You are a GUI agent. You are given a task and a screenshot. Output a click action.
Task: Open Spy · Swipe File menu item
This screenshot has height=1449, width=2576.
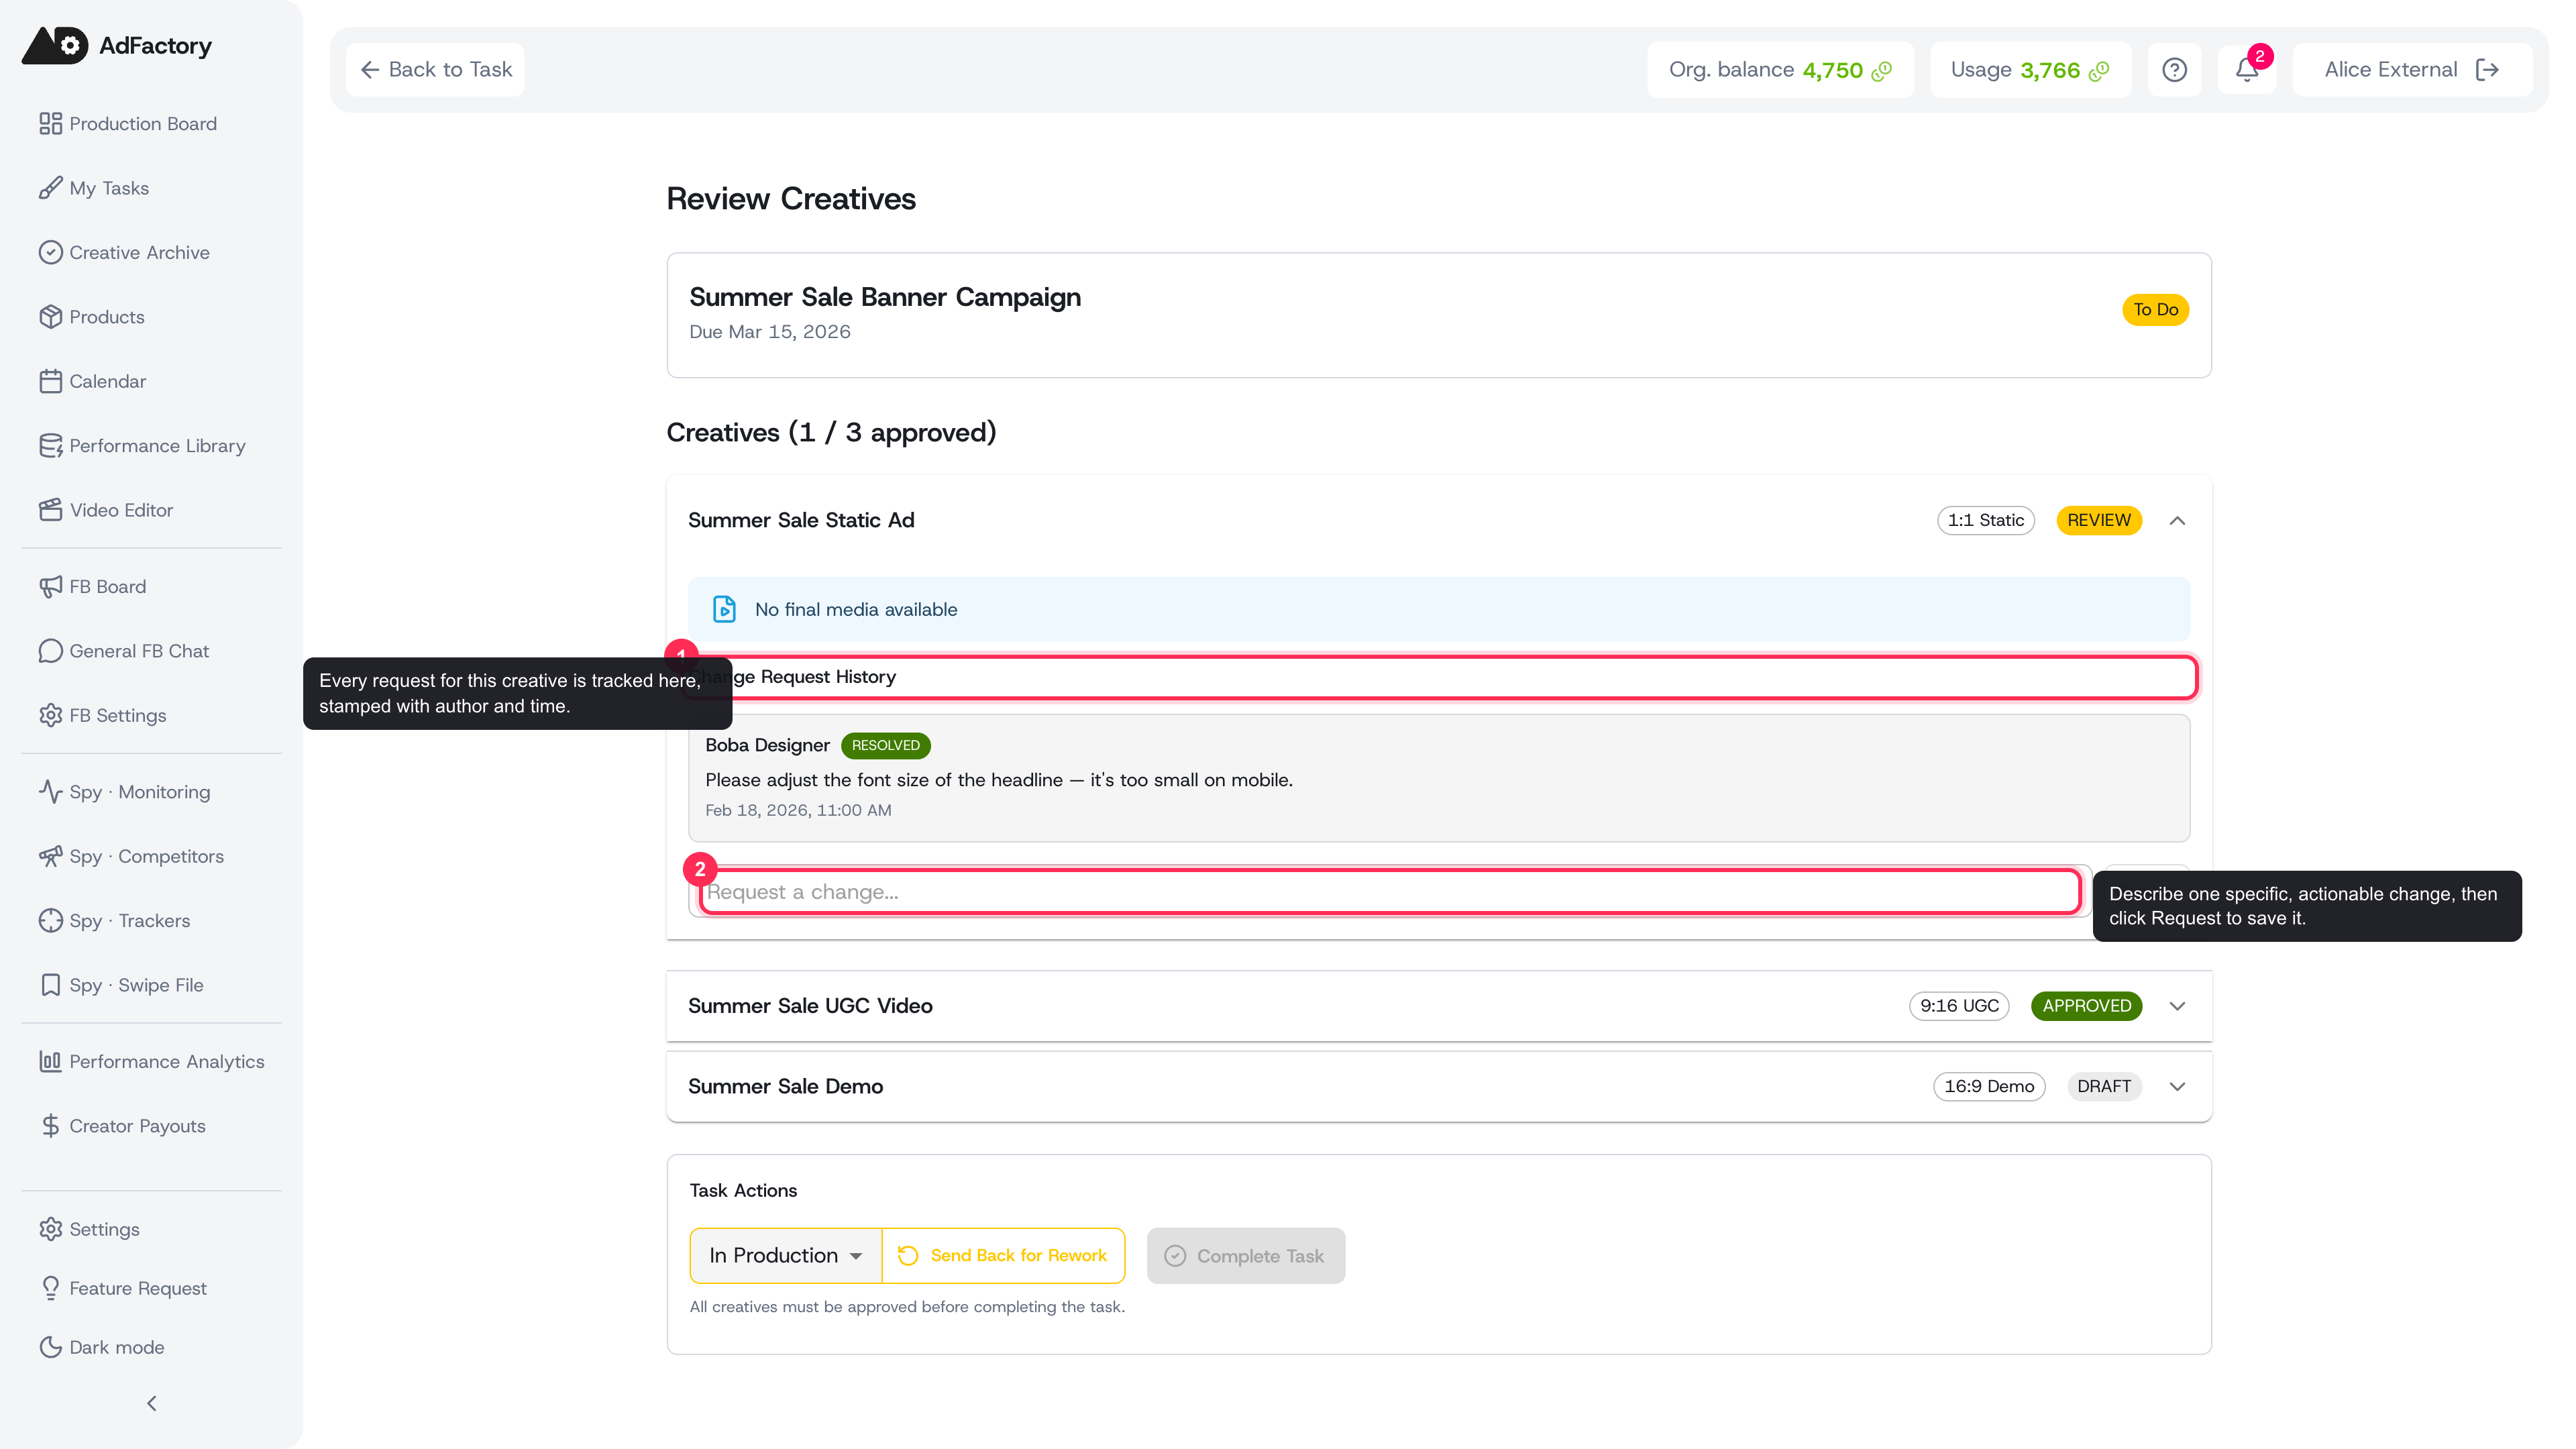[x=121, y=985]
